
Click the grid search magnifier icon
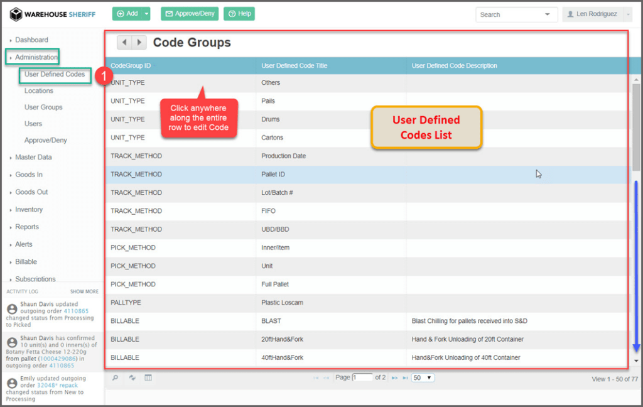point(116,377)
